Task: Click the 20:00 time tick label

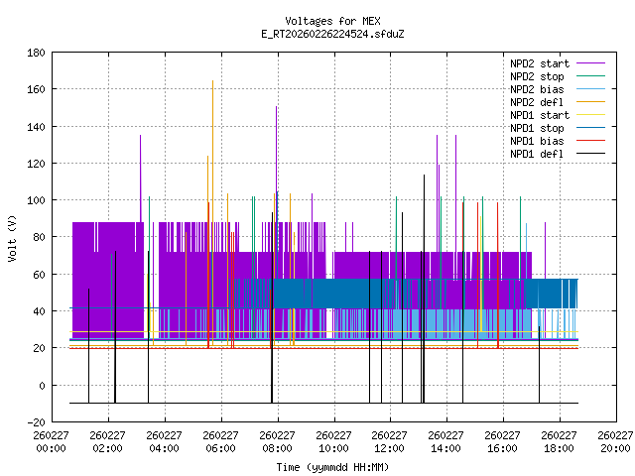Action: (x=616, y=448)
